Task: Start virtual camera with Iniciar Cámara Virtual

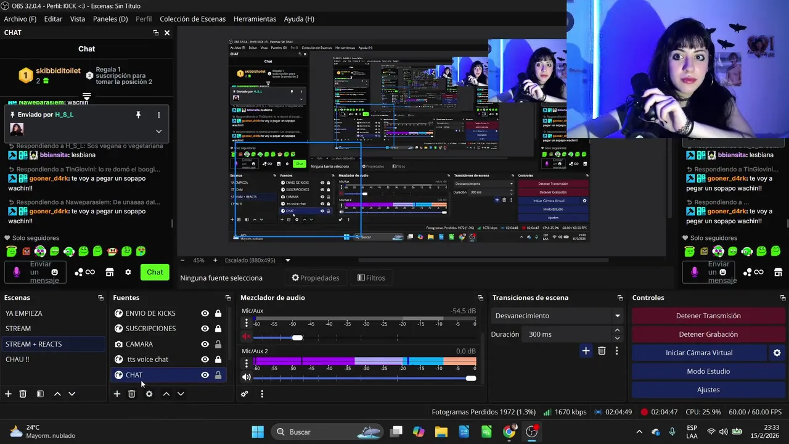Action: coord(699,353)
